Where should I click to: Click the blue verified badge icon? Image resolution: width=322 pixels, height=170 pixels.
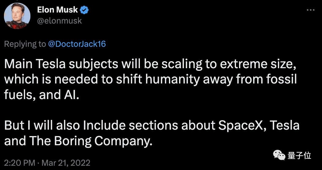pos(84,10)
